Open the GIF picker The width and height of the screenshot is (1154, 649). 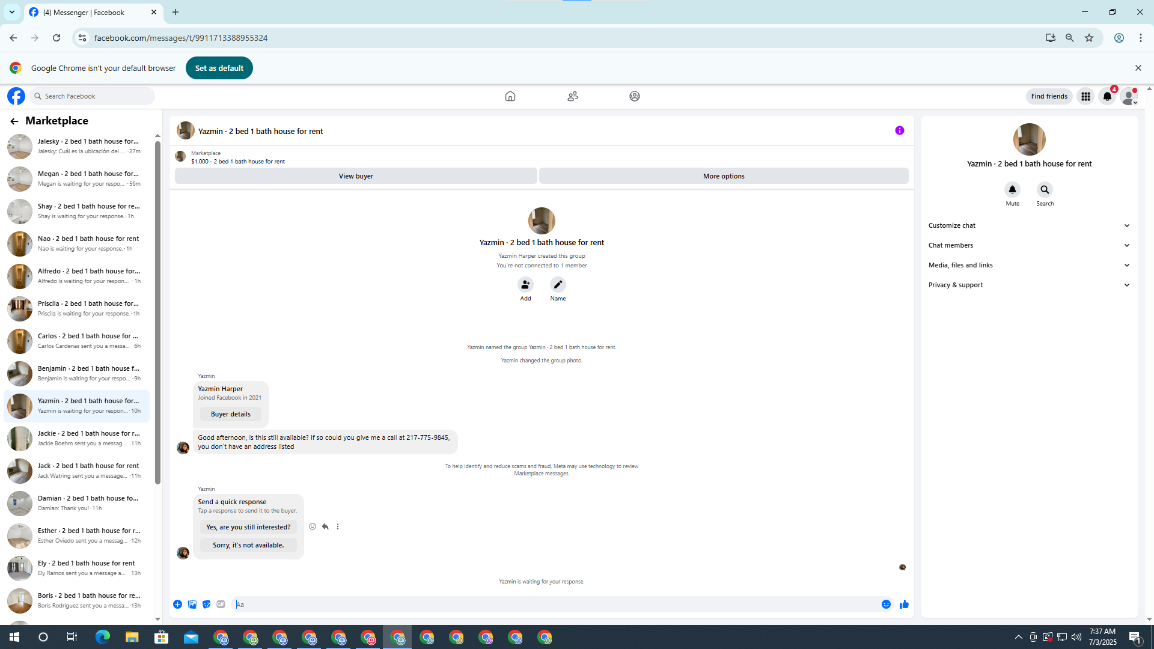[221, 605]
